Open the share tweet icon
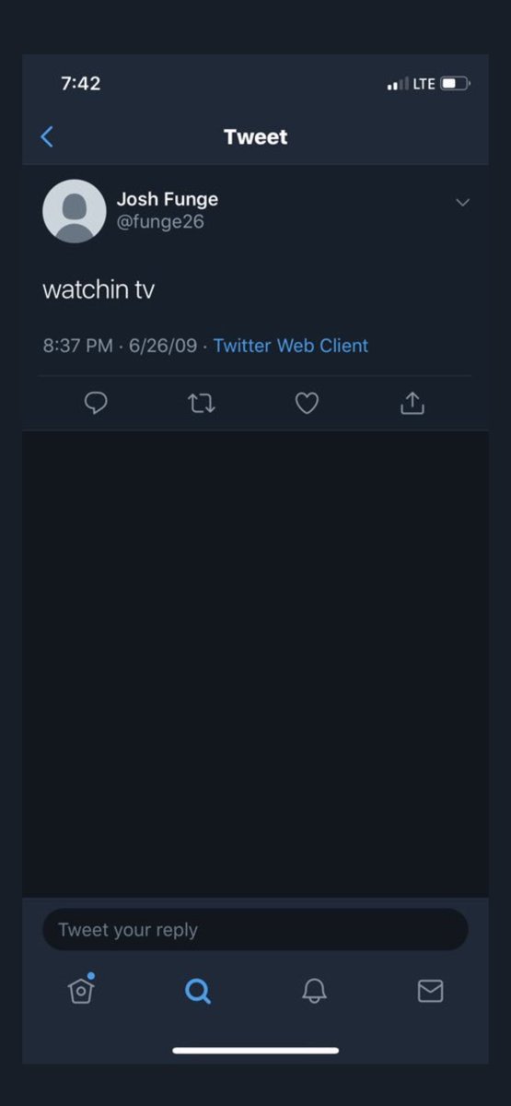The height and width of the screenshot is (1106, 511). tap(412, 403)
